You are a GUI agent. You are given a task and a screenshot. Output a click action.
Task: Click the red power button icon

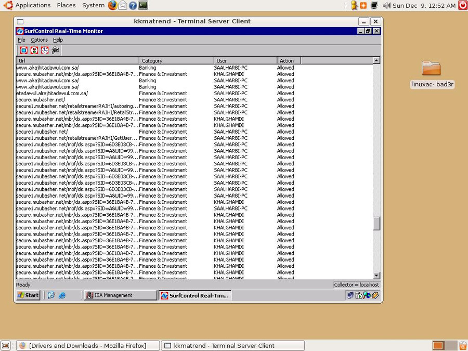[x=463, y=5]
